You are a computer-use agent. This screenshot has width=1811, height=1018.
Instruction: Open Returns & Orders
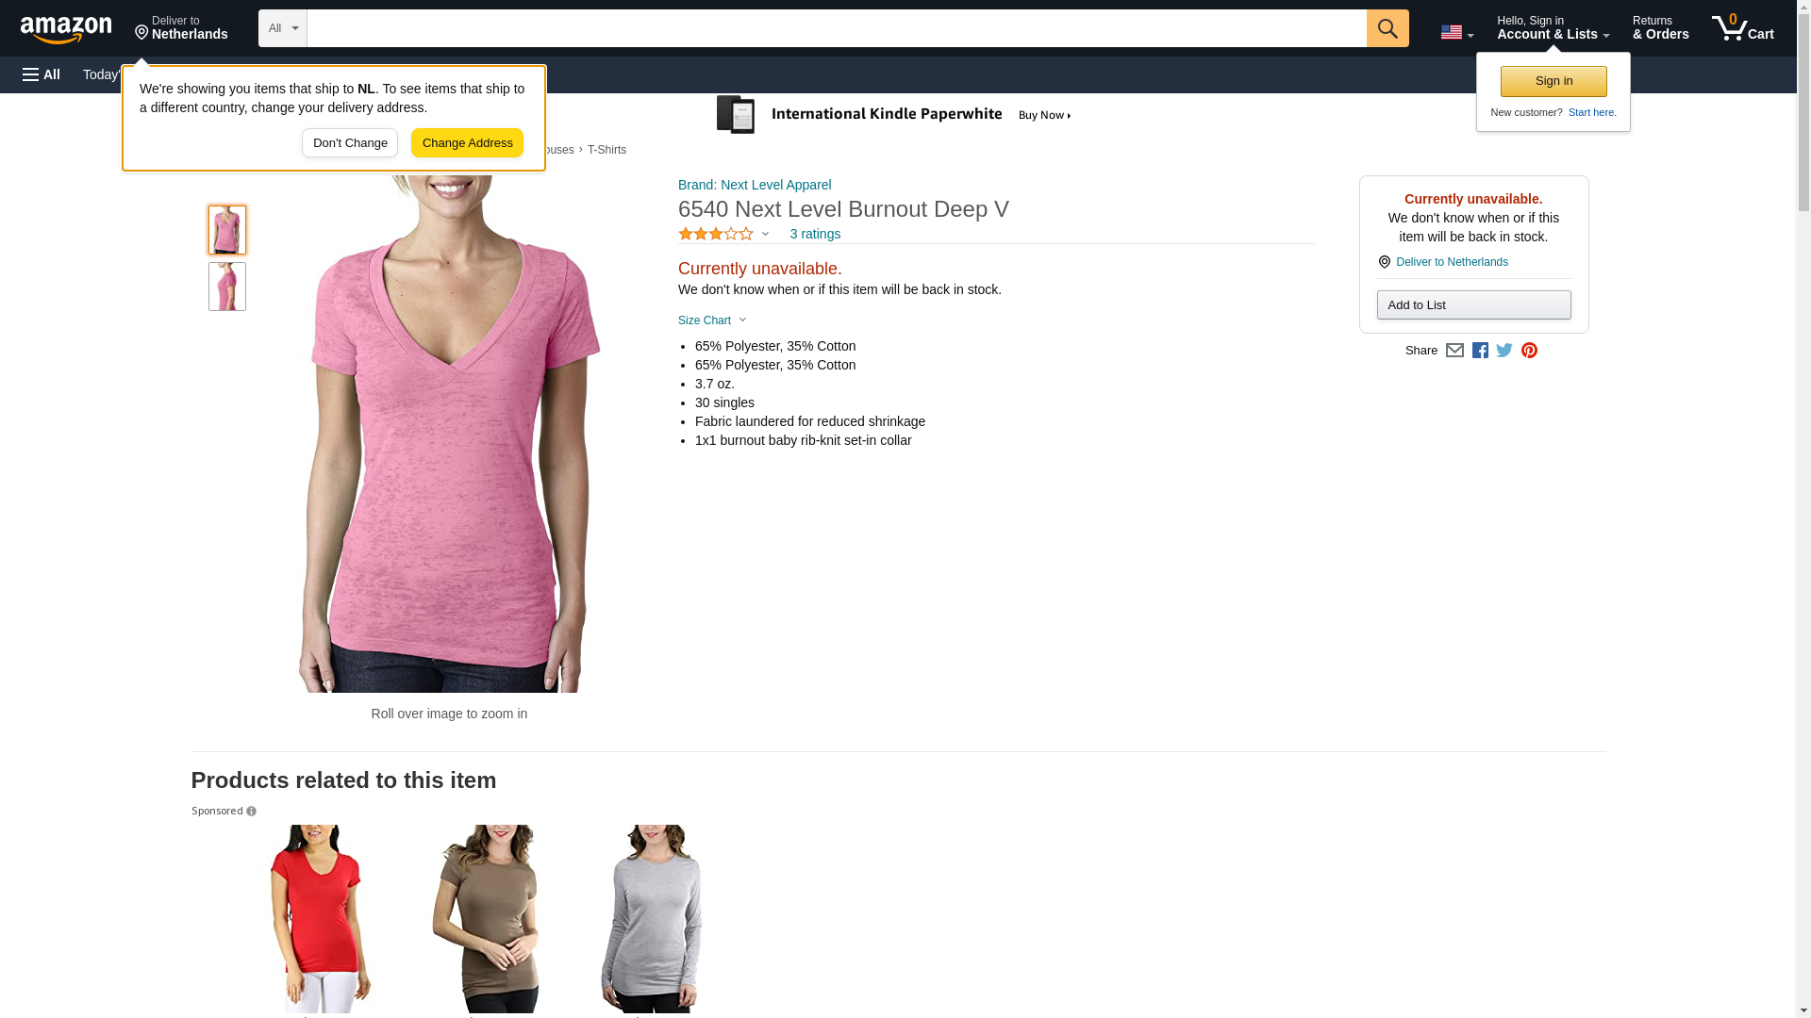[x=1660, y=27]
